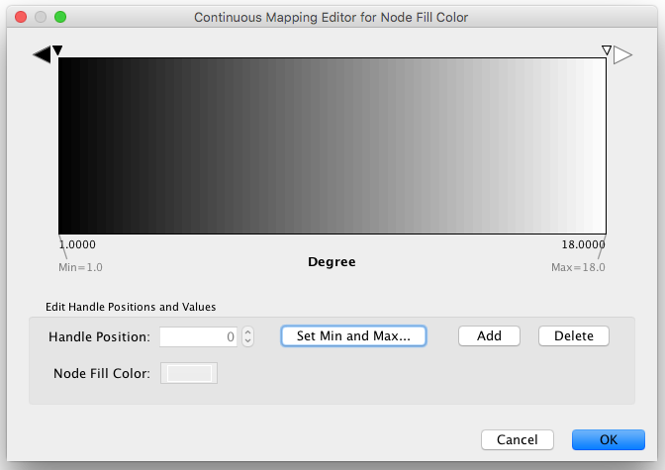
Task: Minimize the window with the yellow button
Action: tap(41, 17)
